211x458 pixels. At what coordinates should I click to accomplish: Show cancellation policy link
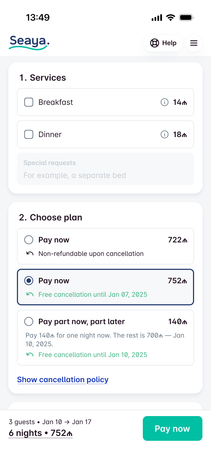[63, 380]
